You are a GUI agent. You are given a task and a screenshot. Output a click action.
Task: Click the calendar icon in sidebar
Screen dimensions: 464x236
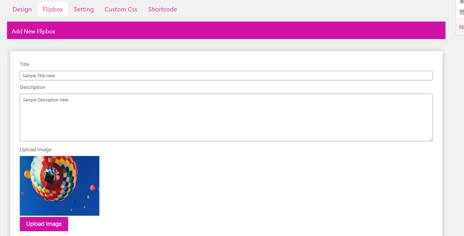pyautogui.click(x=461, y=12)
